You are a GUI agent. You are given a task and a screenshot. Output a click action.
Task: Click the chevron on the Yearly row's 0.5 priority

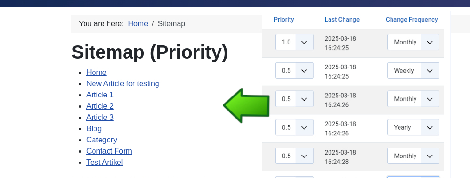(304, 127)
